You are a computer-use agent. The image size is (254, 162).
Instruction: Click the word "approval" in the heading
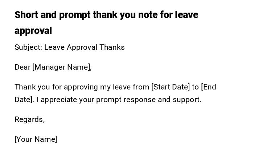(33, 31)
